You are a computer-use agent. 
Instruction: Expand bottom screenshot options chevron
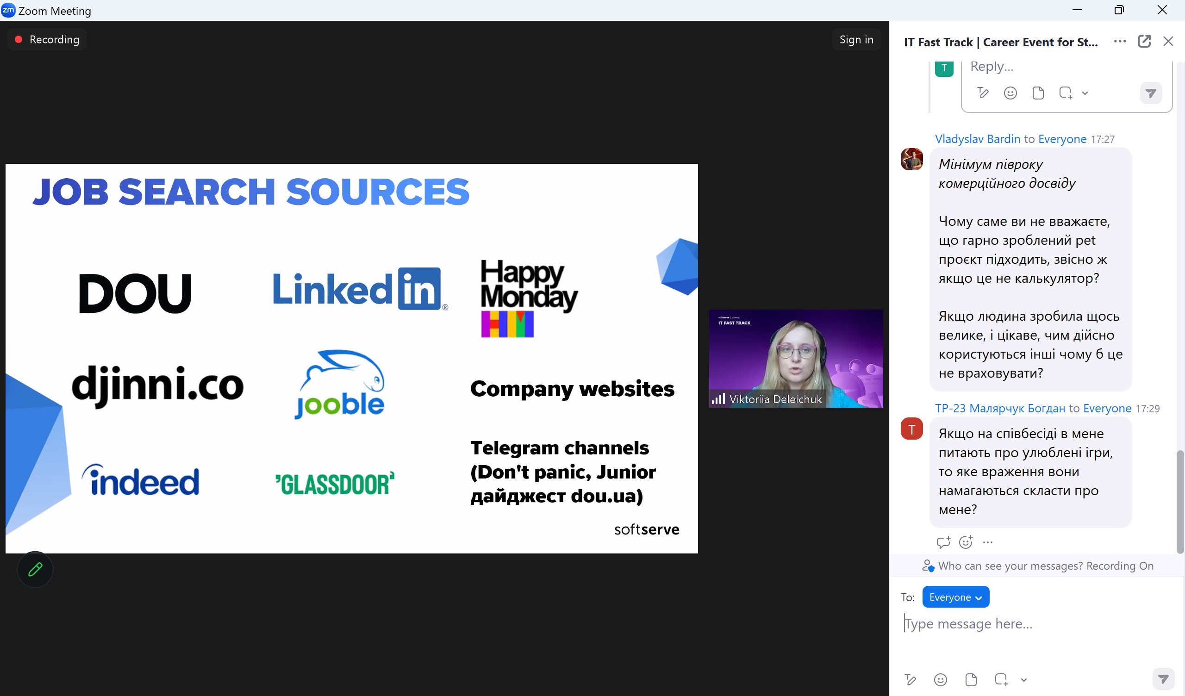[1024, 680]
